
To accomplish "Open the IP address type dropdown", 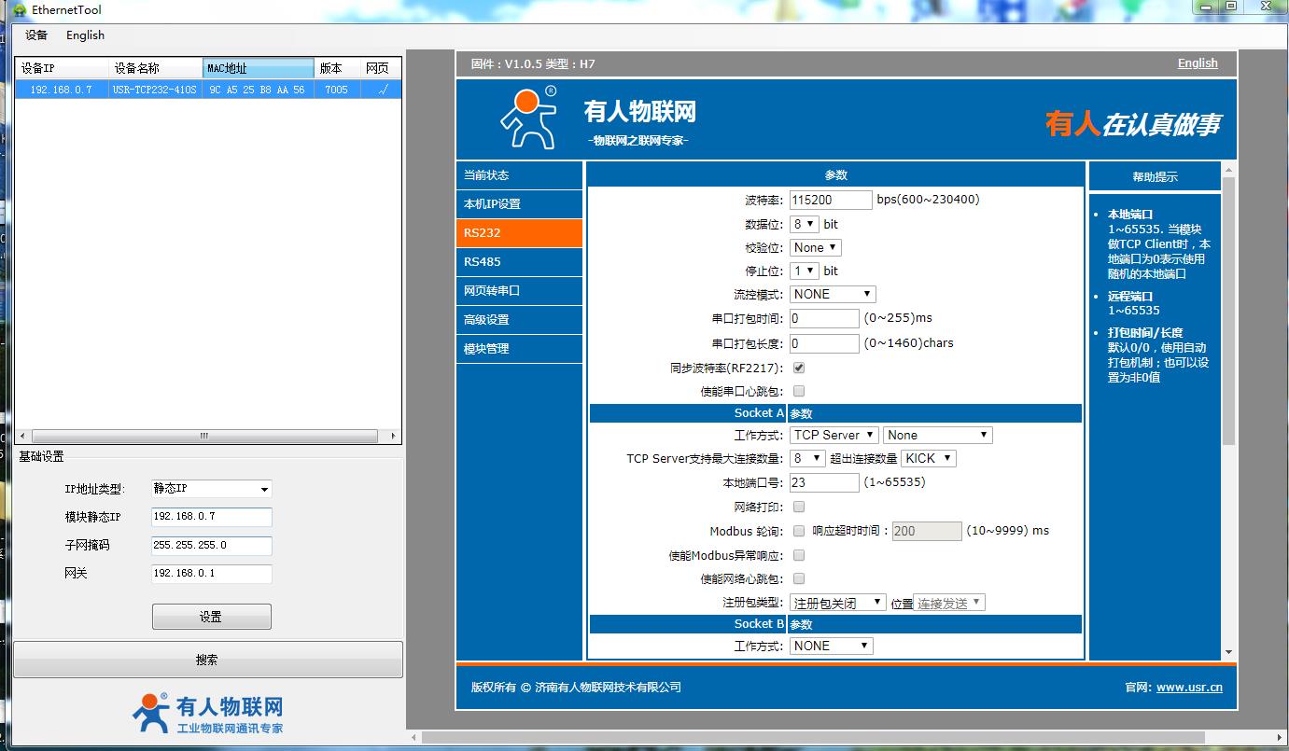I will coord(212,489).
